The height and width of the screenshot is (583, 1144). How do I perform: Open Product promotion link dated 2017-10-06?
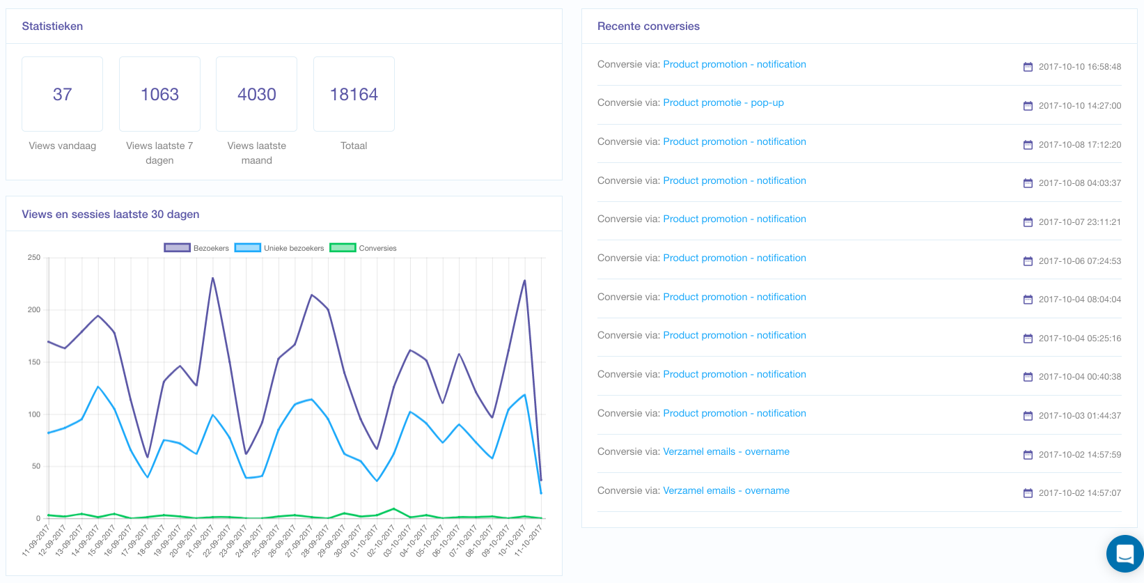[734, 258]
